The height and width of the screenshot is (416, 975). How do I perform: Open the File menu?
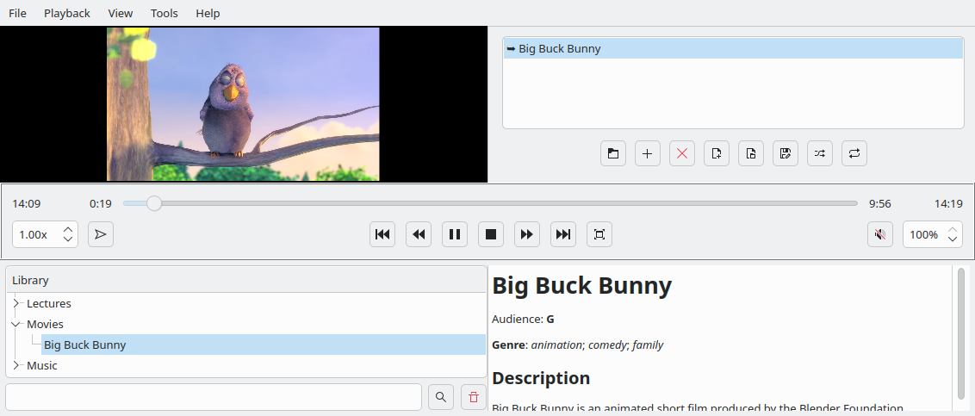click(x=17, y=13)
